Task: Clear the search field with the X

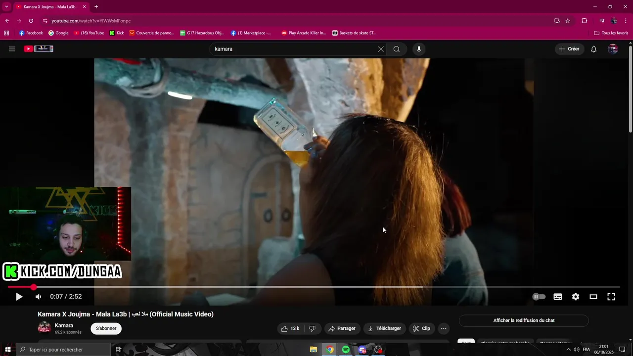Action: [380, 49]
